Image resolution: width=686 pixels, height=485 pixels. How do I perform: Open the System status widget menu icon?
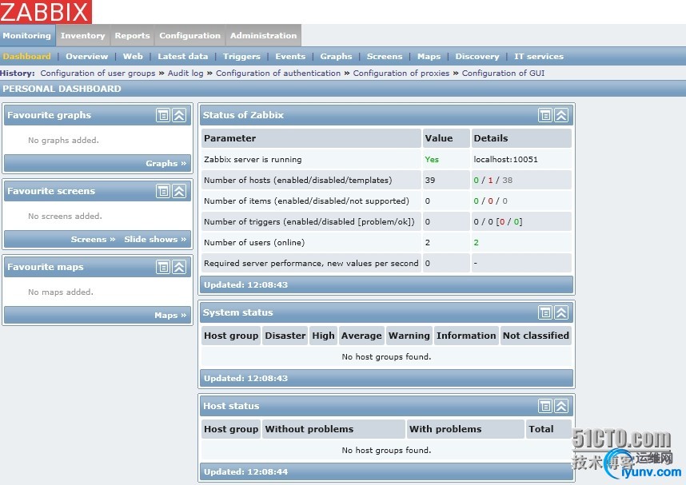pyautogui.click(x=545, y=312)
